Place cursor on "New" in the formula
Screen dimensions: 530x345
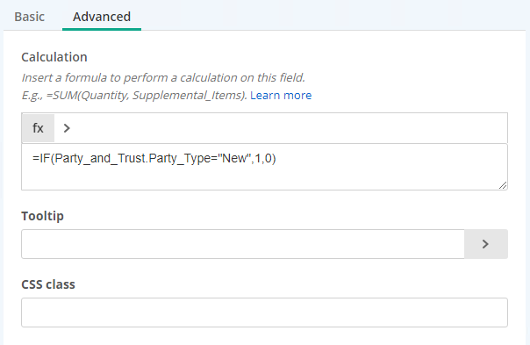point(235,158)
